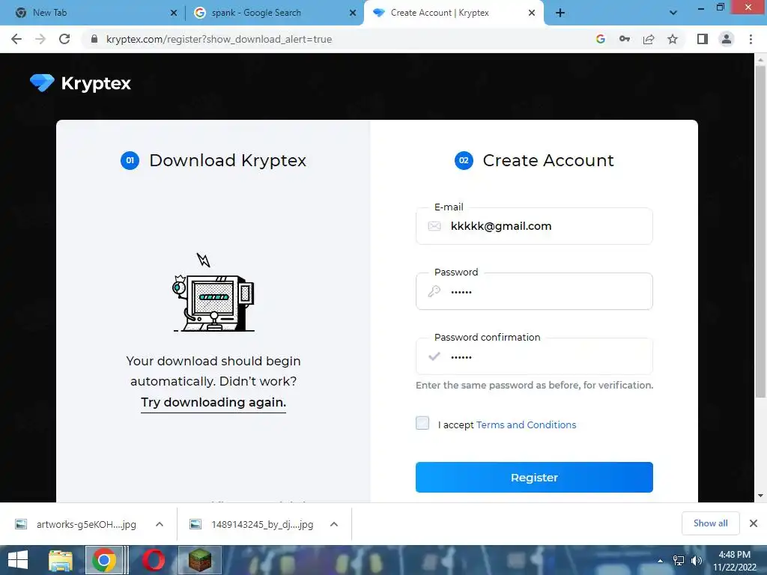Close the Create Account Kryptex tab
This screenshot has width=767, height=575.
[532, 13]
